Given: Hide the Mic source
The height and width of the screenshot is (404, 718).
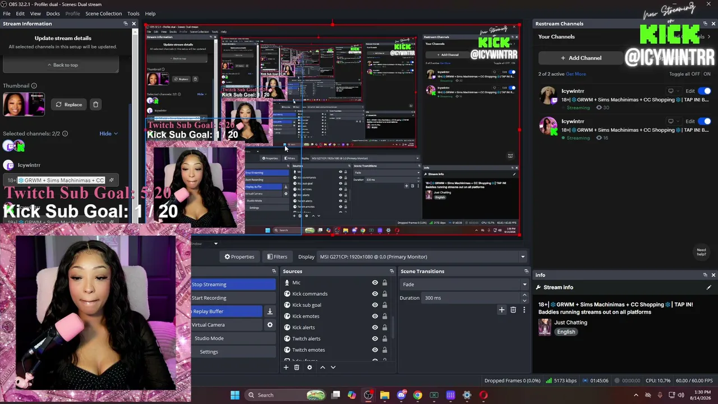Looking at the screenshot, I should click(375, 283).
